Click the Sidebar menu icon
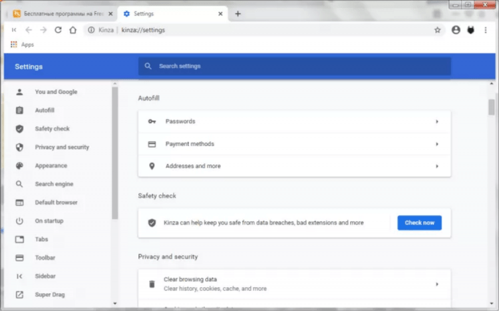499x311 pixels. (19, 276)
